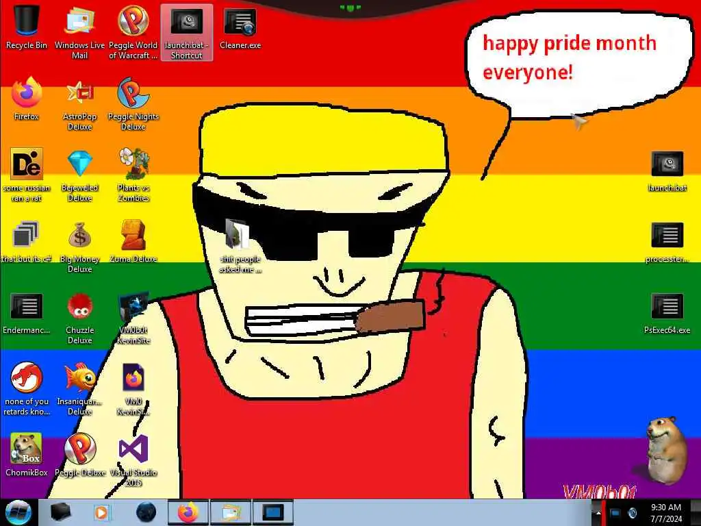Click the 'ChomikBox' label text
This screenshot has width=701, height=526.
(27, 473)
